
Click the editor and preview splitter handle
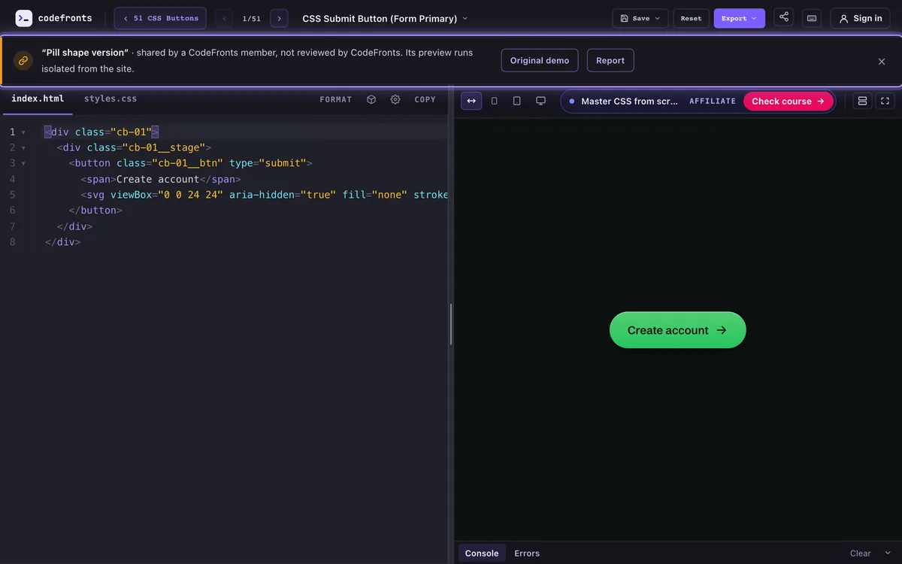(x=451, y=324)
